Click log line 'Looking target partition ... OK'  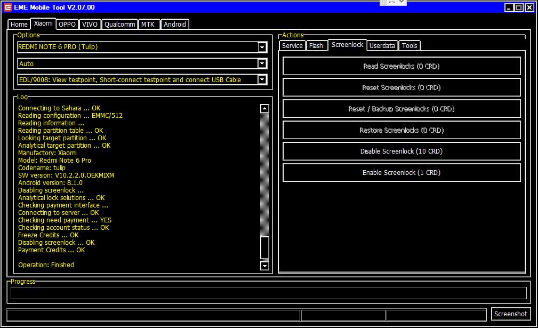click(x=62, y=138)
